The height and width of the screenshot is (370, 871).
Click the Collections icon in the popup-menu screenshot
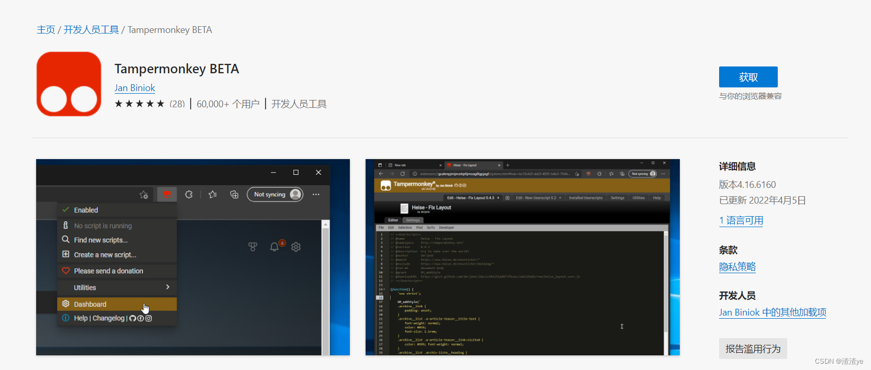(x=234, y=194)
